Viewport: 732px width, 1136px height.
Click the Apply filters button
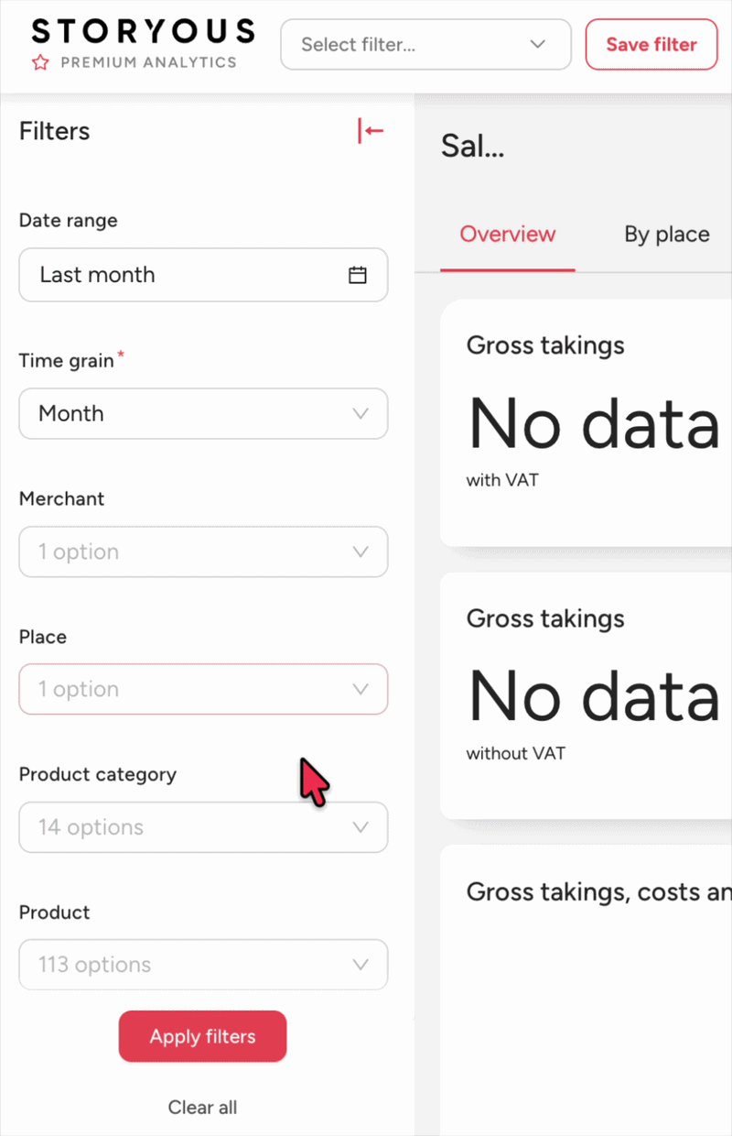click(202, 1037)
